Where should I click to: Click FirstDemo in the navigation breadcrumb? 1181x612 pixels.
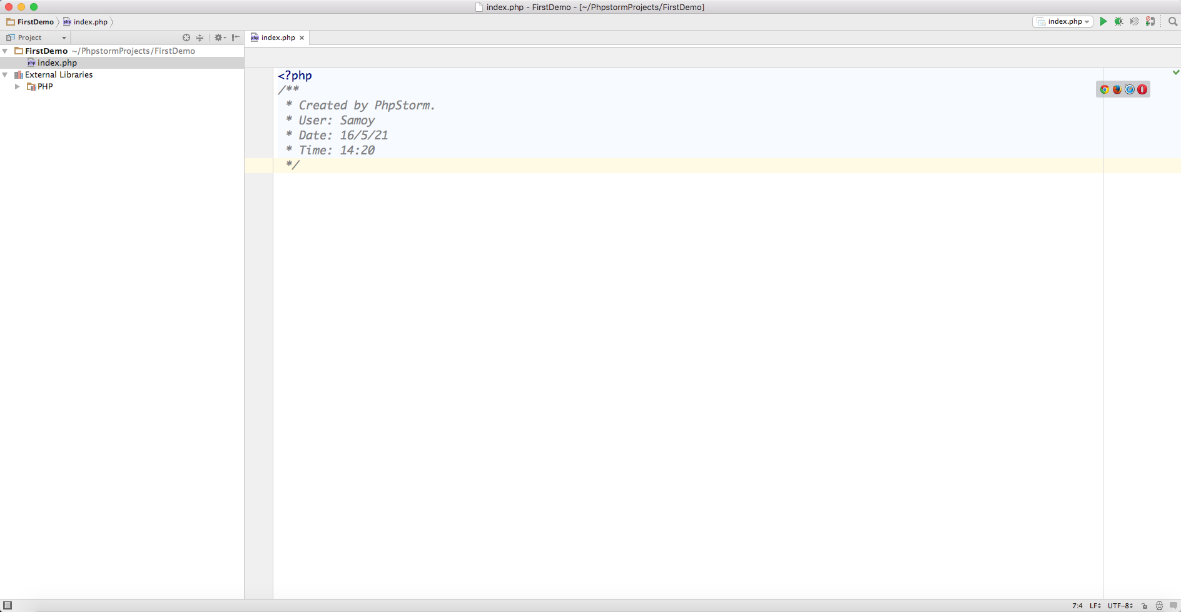pos(30,22)
